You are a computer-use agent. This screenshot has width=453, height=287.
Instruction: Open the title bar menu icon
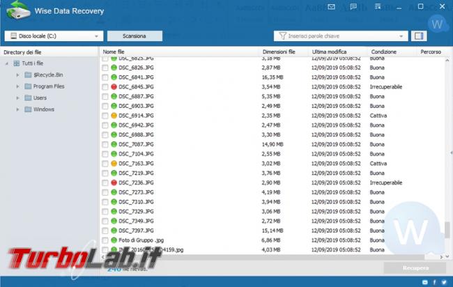378,7
